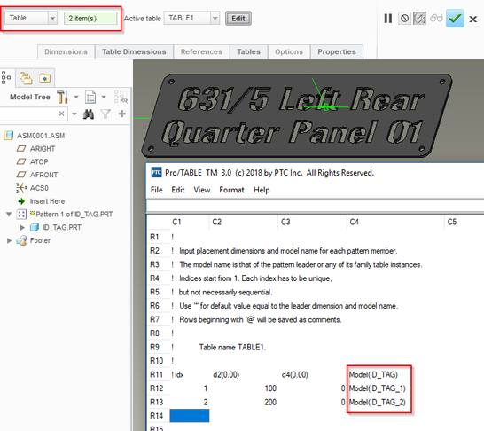
Task: Click the highlighted blue cell in R14
Action: coord(190,415)
